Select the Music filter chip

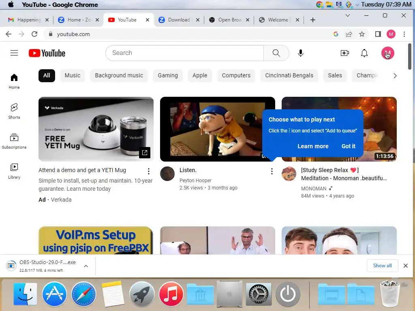72,76
